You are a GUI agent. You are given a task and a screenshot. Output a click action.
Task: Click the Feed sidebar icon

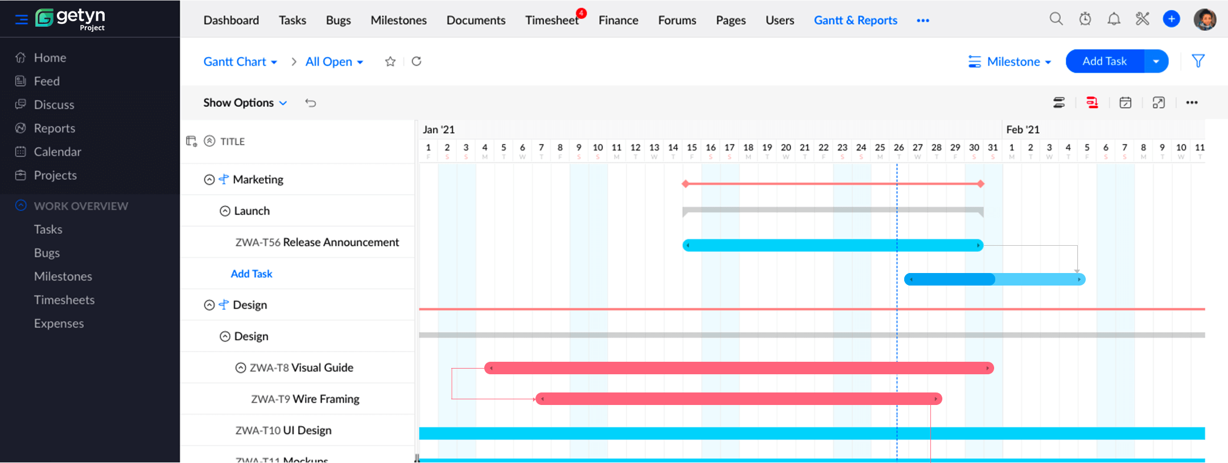[x=20, y=81]
